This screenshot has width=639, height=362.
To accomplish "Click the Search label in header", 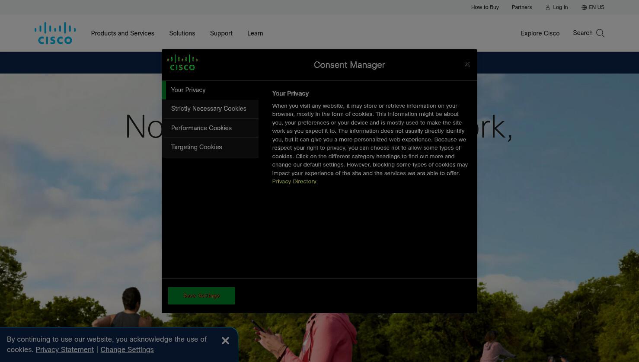I will tap(582, 33).
